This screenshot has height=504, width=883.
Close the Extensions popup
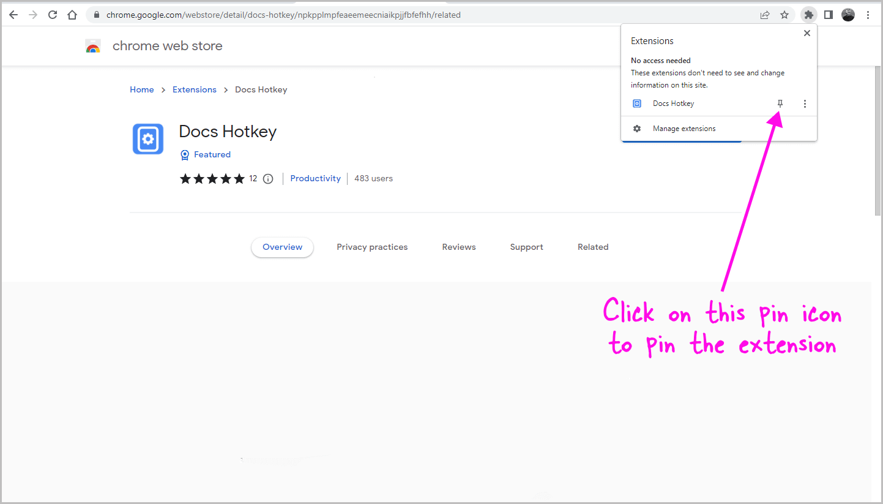[x=807, y=33]
